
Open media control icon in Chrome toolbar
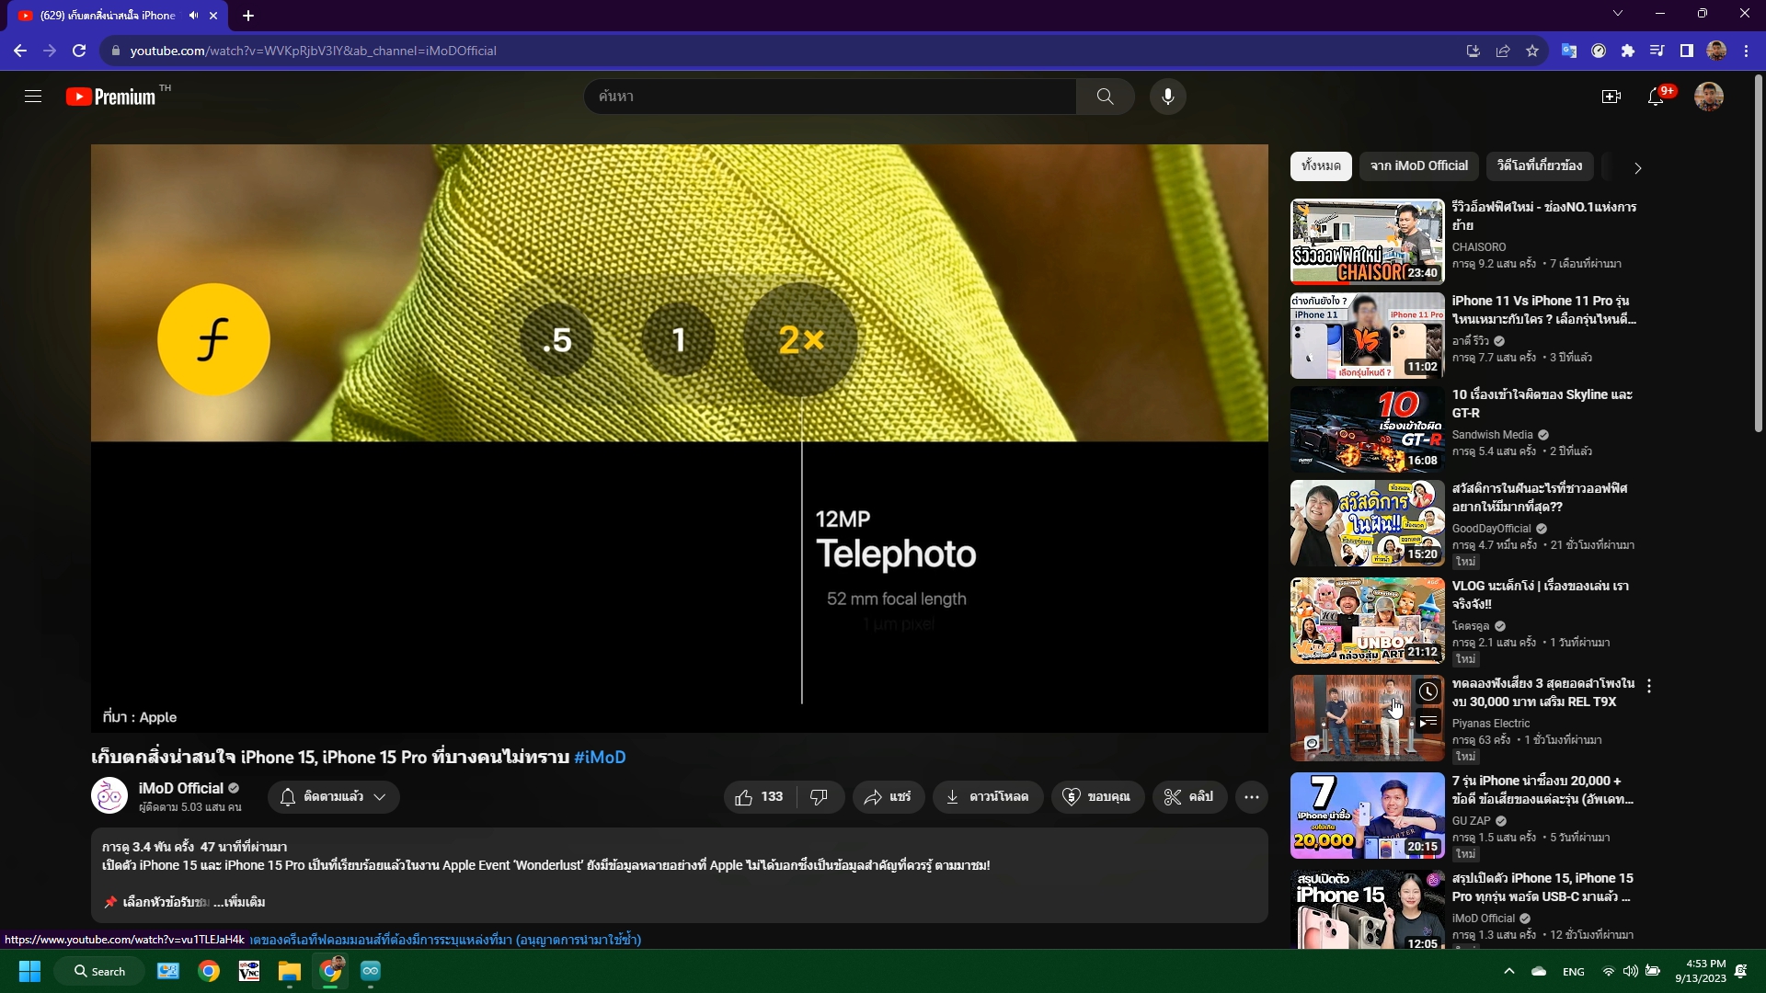1657,51
